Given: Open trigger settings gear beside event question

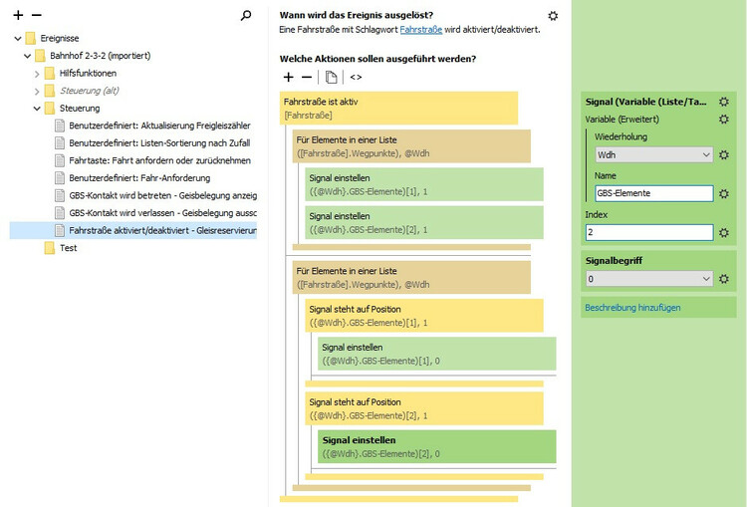Looking at the screenshot, I should 553,16.
